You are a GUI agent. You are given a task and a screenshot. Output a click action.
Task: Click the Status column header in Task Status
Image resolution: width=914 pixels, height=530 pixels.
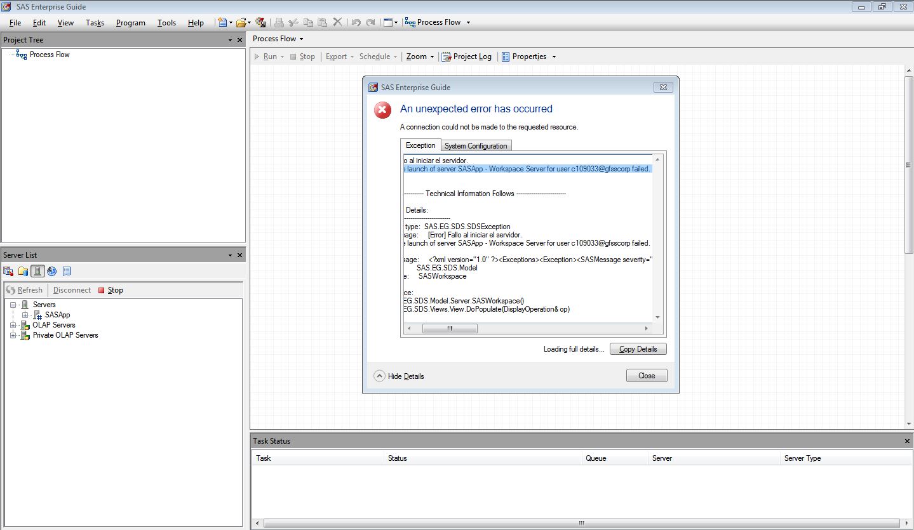click(x=483, y=458)
